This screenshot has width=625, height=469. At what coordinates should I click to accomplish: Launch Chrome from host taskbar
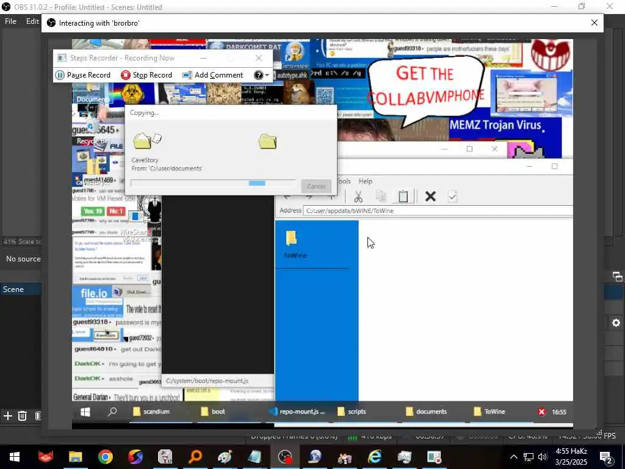click(x=105, y=457)
